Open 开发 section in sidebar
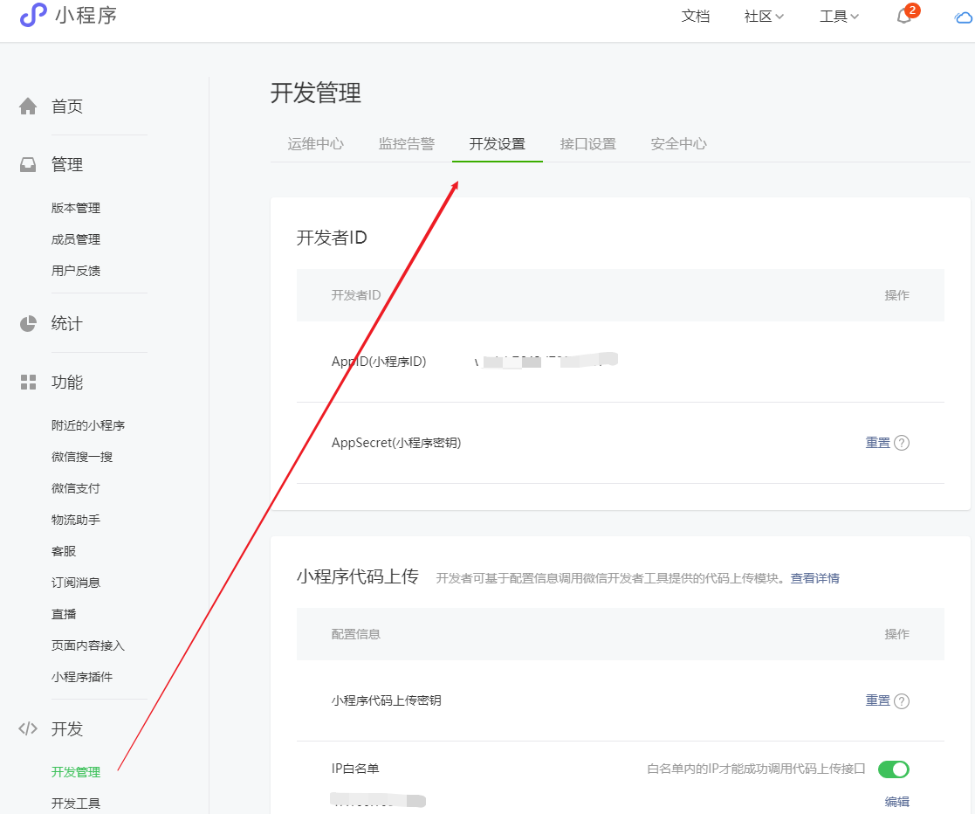Image resolution: width=975 pixels, height=814 pixels. coord(67,728)
